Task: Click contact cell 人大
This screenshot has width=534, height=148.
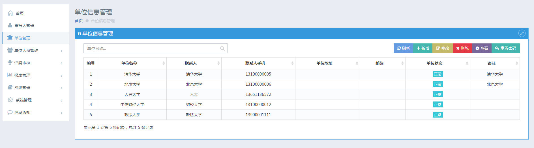Action: pyautogui.click(x=194, y=94)
